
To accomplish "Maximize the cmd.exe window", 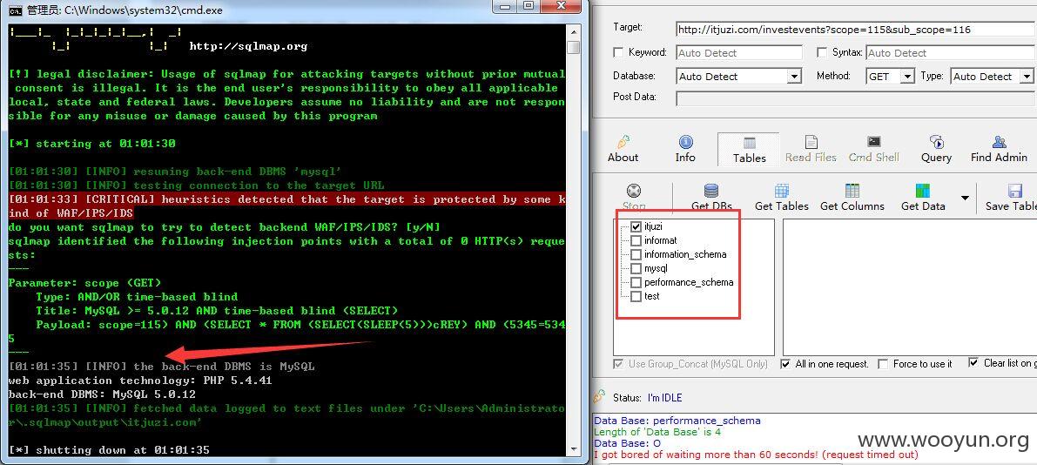I will point(527,6).
